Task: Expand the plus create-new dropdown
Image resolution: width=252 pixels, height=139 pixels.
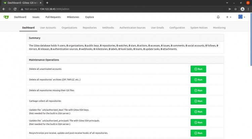Action: pyautogui.click(x=228, y=17)
